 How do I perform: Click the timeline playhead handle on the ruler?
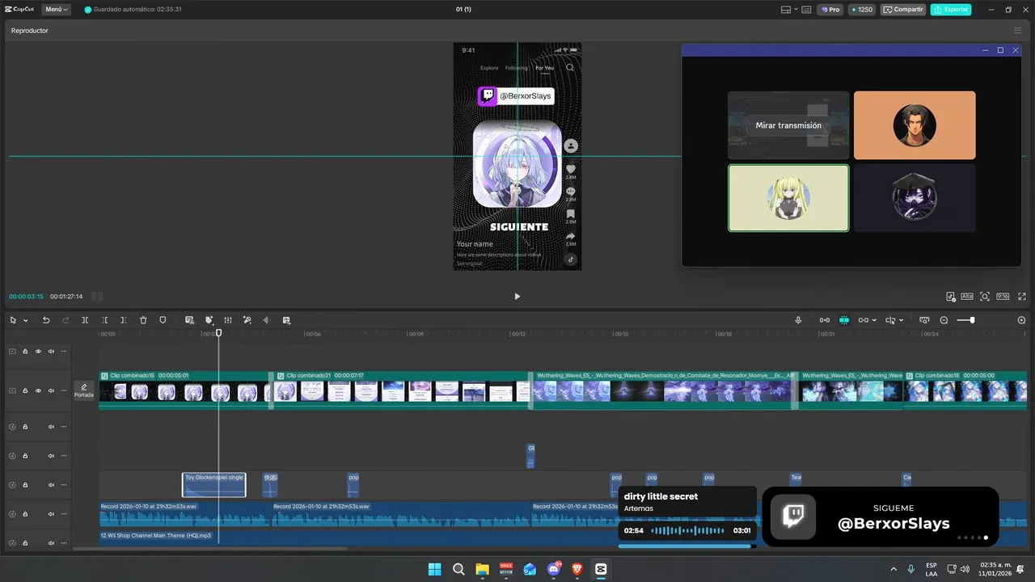click(x=218, y=333)
